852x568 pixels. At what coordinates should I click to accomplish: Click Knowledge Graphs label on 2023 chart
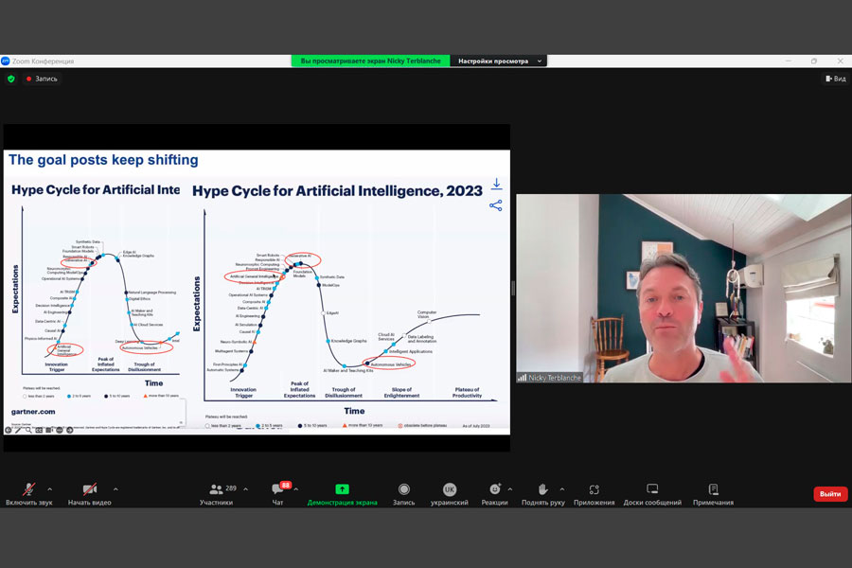(348, 341)
